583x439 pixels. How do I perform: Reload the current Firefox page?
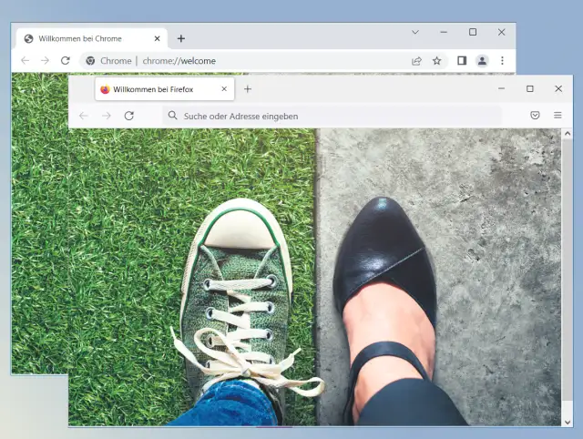pyautogui.click(x=129, y=116)
